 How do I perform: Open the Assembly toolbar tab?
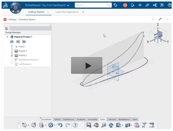coord(92,120)
